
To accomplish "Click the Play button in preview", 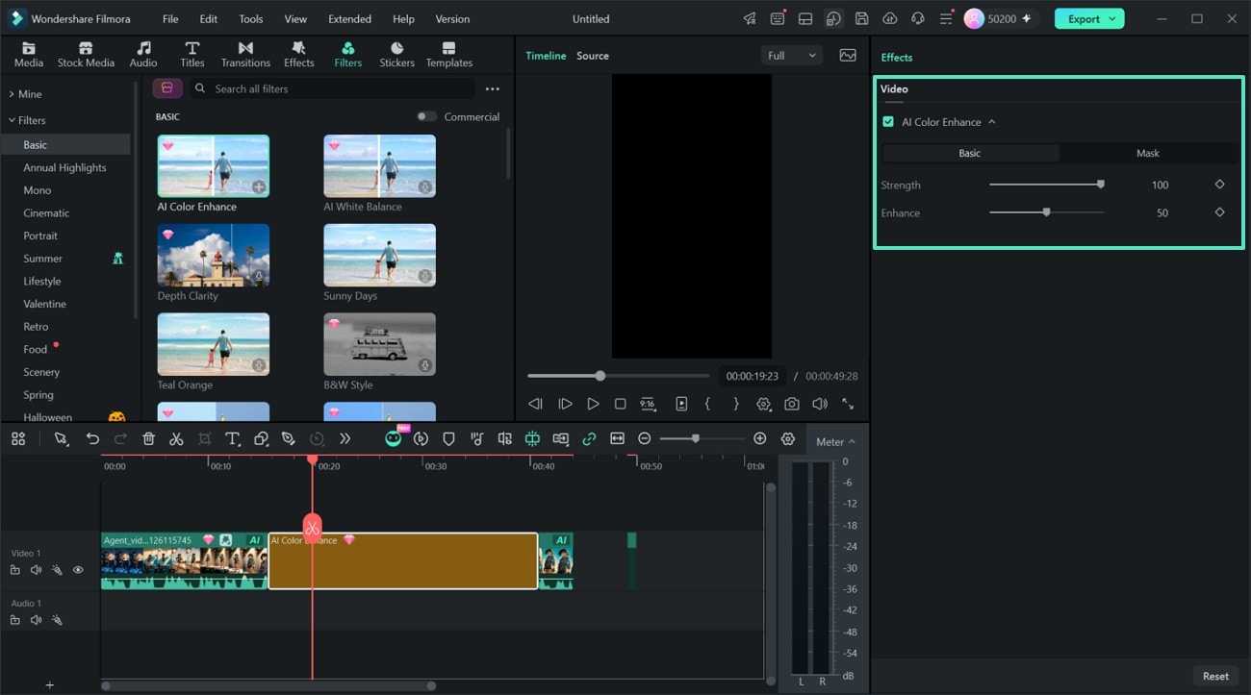I will pos(593,405).
